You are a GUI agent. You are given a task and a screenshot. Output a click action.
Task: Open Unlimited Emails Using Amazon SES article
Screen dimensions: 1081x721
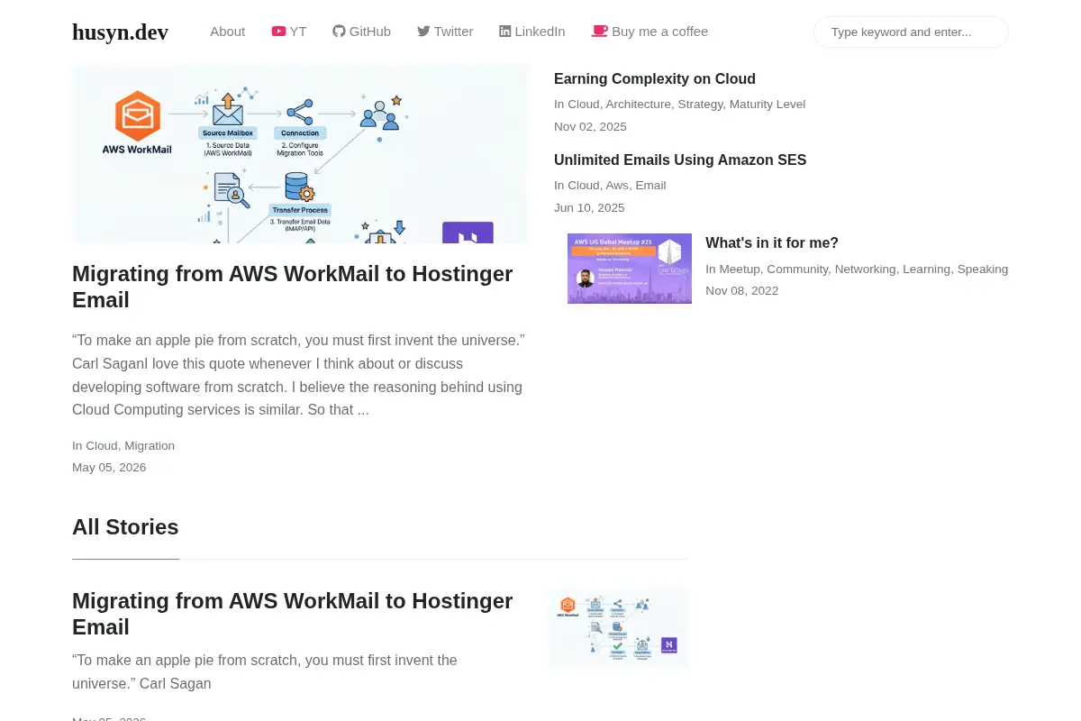(x=680, y=160)
